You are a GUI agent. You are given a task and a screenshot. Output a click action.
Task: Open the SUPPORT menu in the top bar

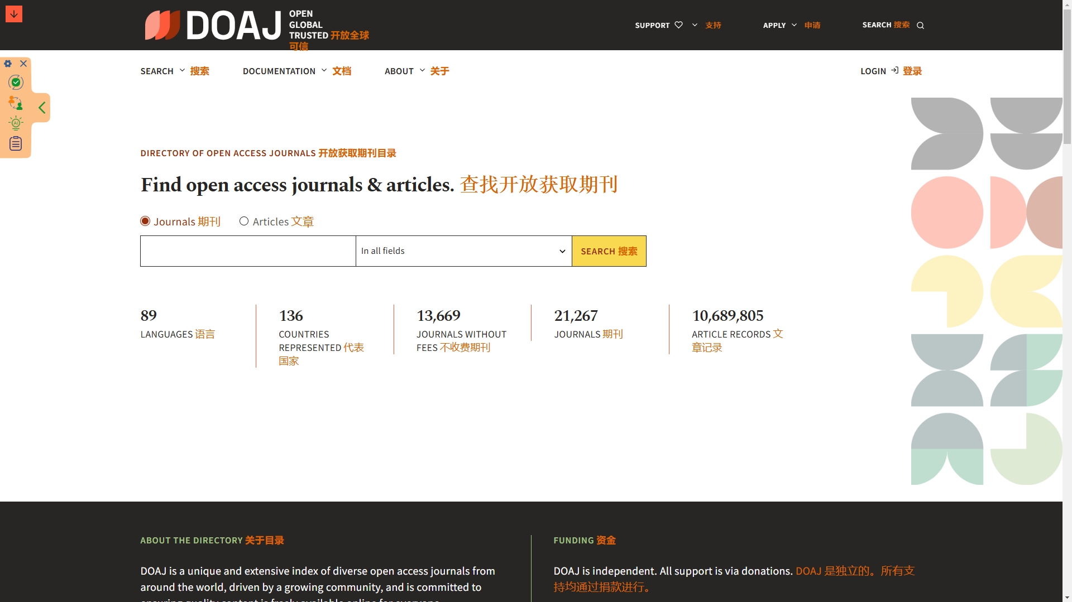678,25
